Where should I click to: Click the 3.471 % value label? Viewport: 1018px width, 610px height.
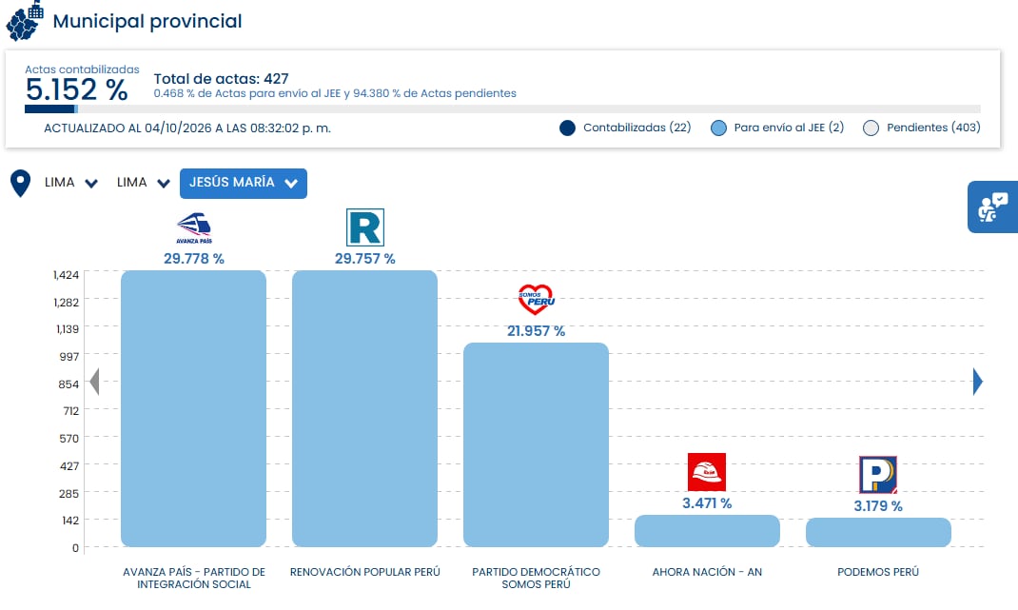pos(707,503)
